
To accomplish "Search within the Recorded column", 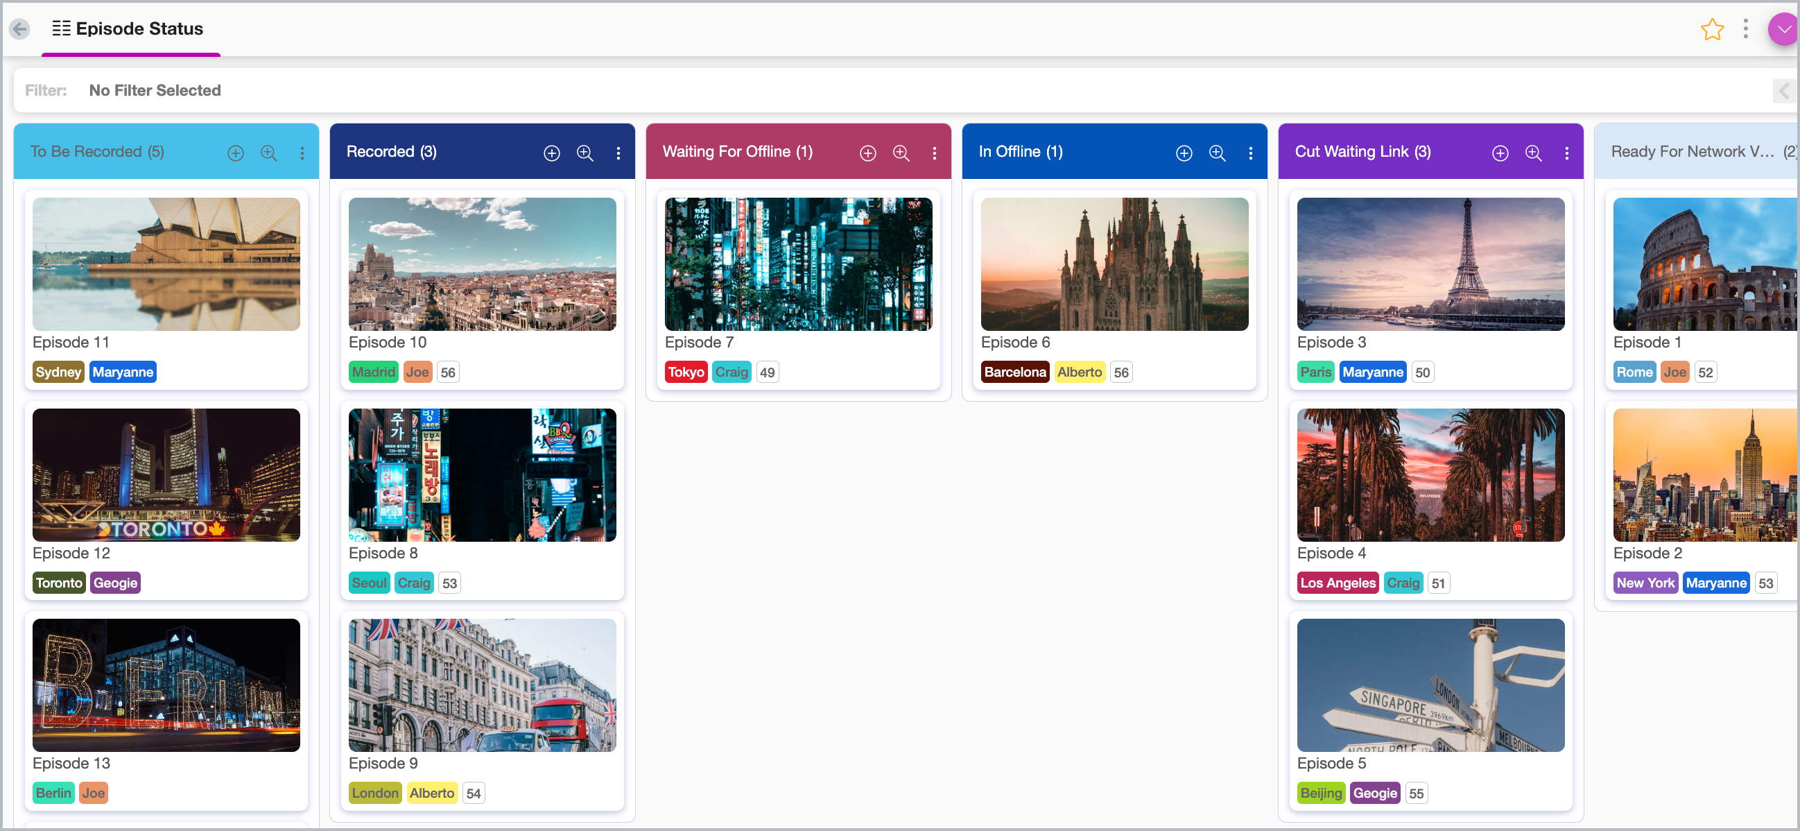I will [585, 153].
